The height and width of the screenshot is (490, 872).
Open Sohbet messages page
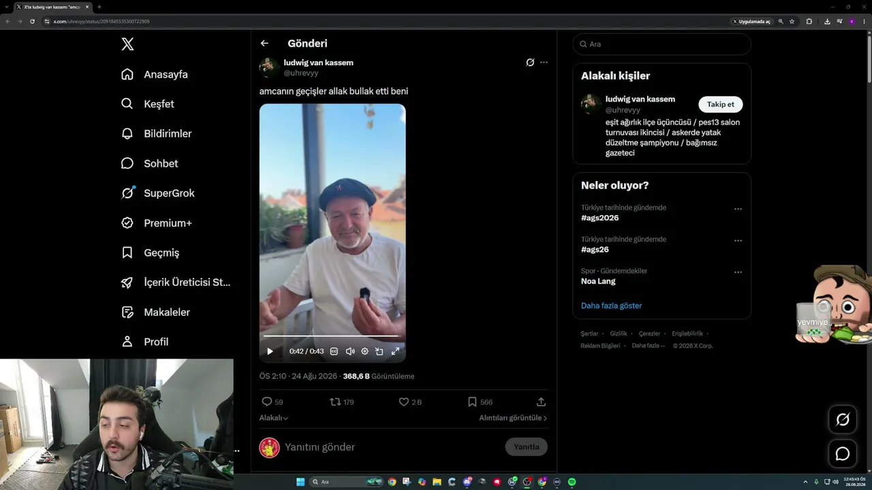point(150,163)
